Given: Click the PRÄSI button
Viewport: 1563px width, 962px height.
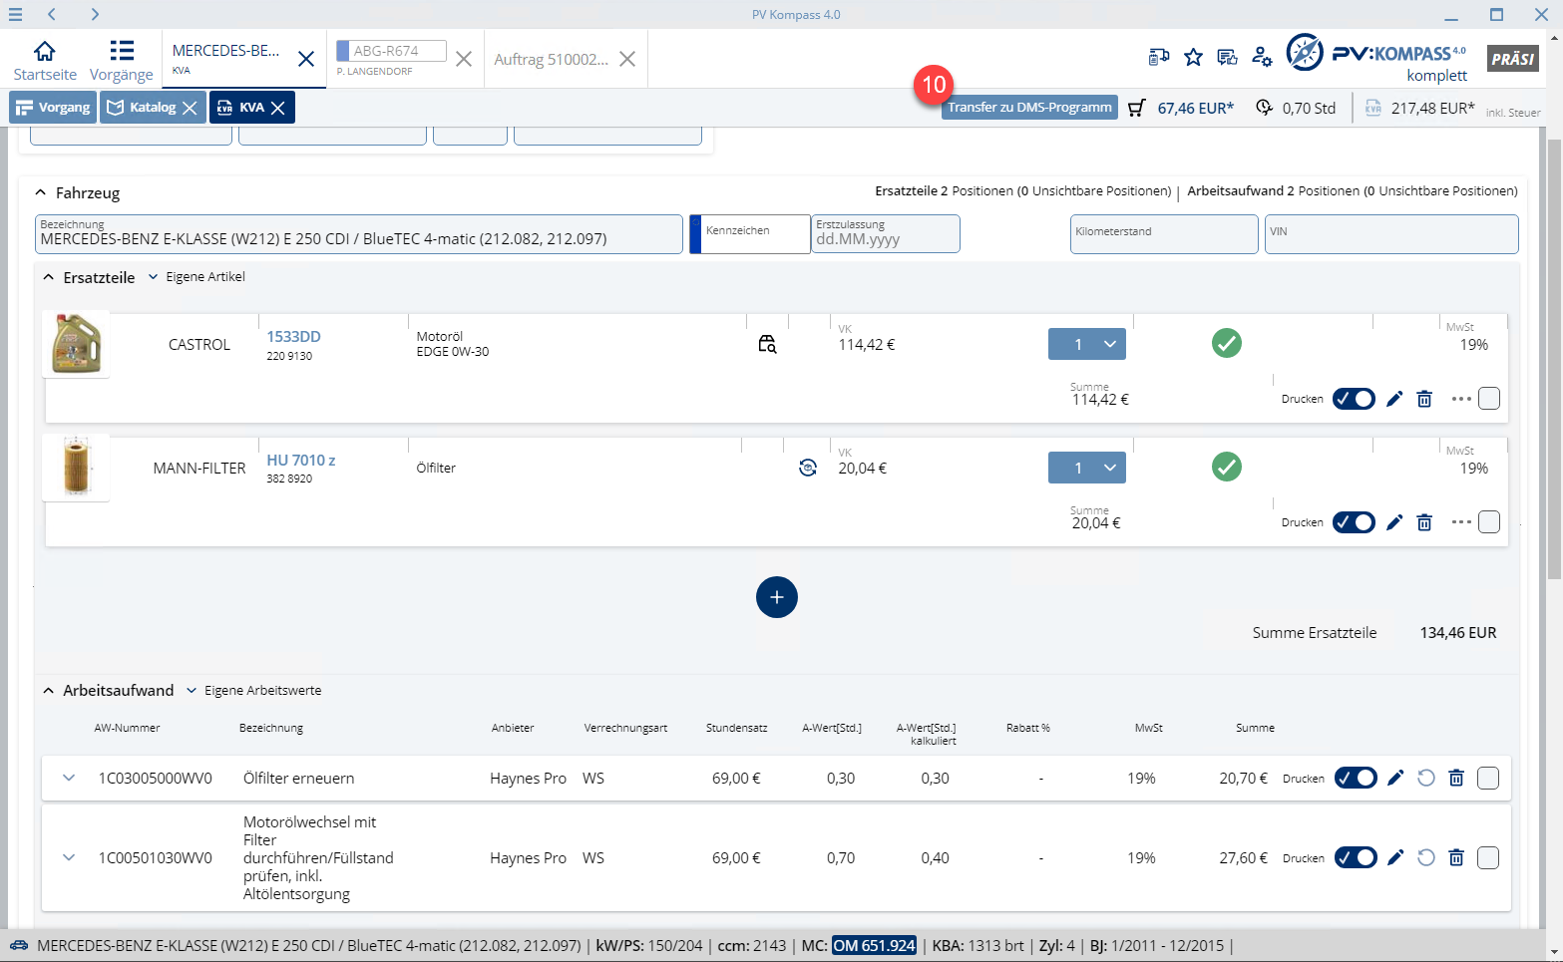Looking at the screenshot, I should pos(1512,59).
